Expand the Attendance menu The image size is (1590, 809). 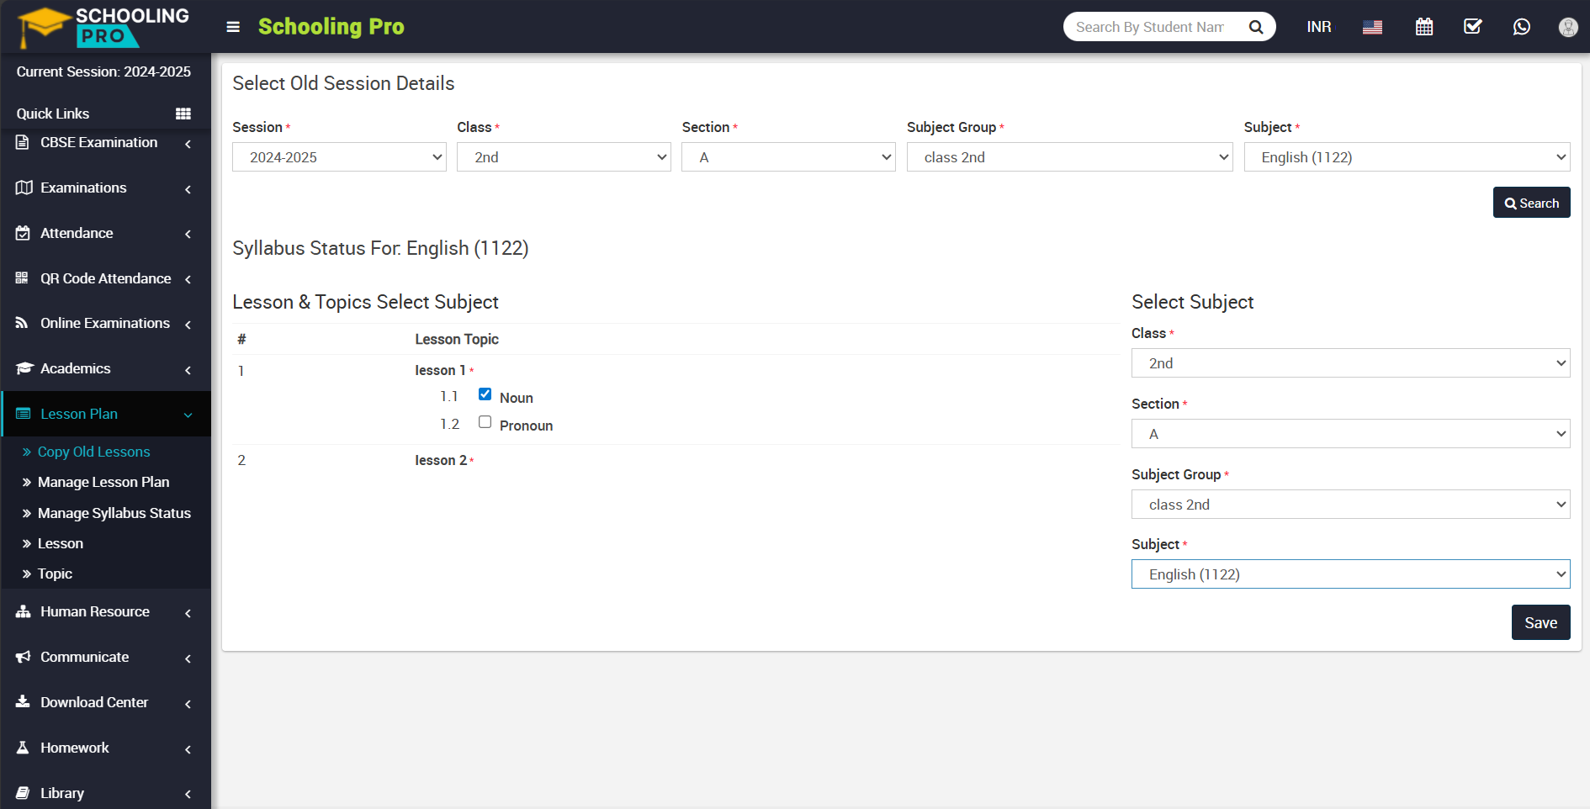point(188,234)
